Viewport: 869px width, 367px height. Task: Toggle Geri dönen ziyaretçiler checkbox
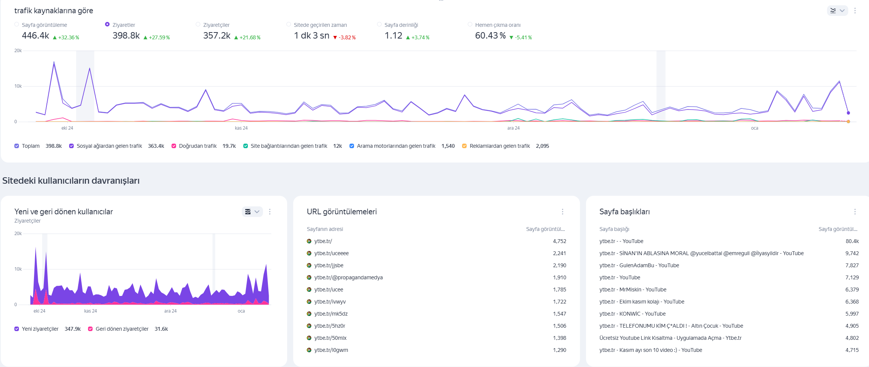point(90,329)
